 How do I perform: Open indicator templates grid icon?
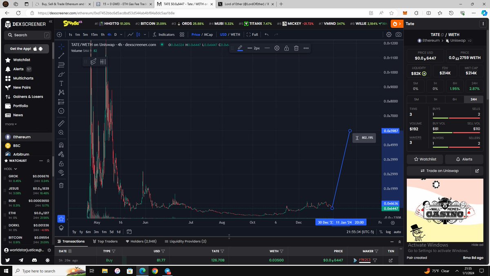182,35
